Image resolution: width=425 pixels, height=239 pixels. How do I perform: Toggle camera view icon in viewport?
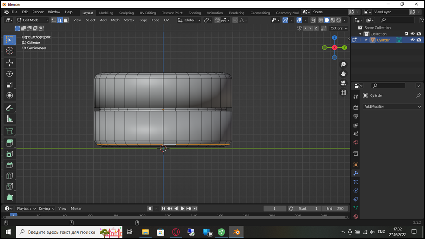(343, 83)
